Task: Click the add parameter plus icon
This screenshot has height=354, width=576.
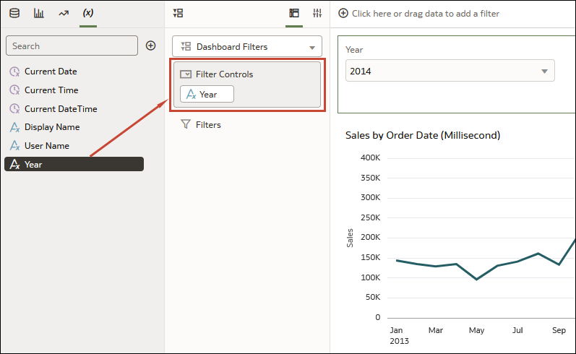Action: pyautogui.click(x=151, y=46)
